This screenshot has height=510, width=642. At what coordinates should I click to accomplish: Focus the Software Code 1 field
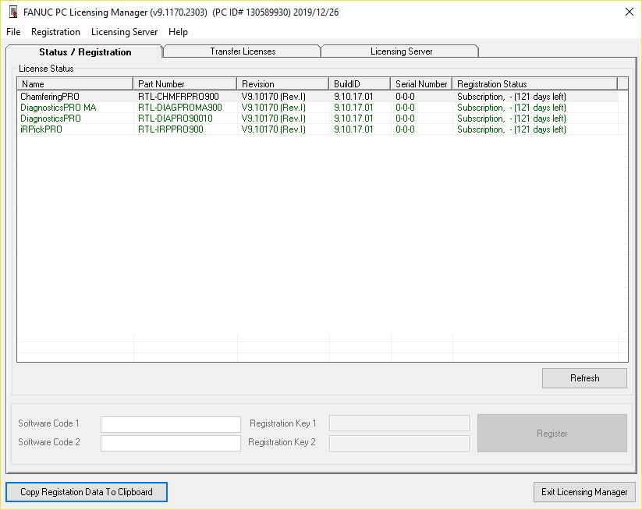(171, 424)
